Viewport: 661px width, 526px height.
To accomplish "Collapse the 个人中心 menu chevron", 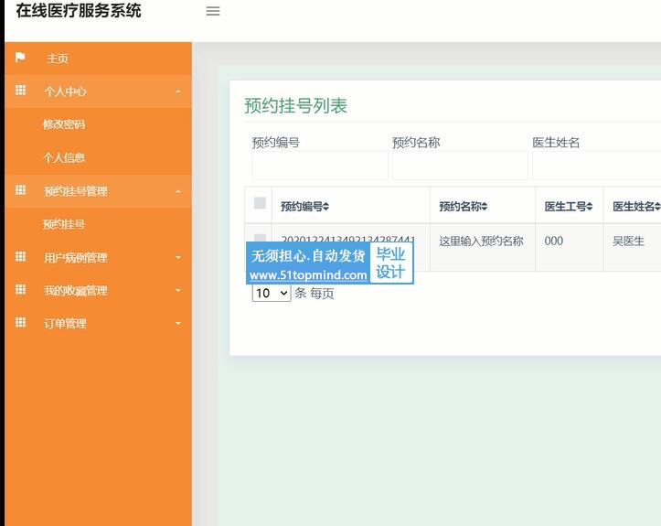I will point(178,91).
